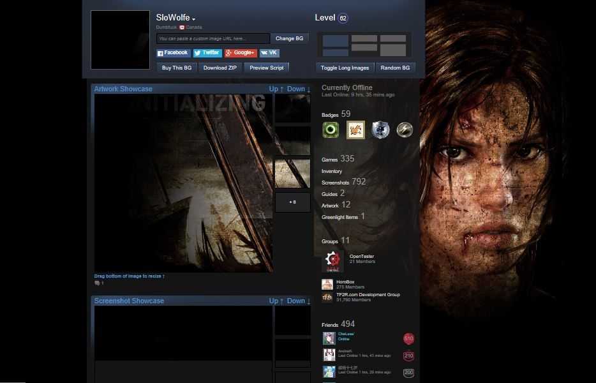Click the SloWolfe profile avatar

click(120, 40)
